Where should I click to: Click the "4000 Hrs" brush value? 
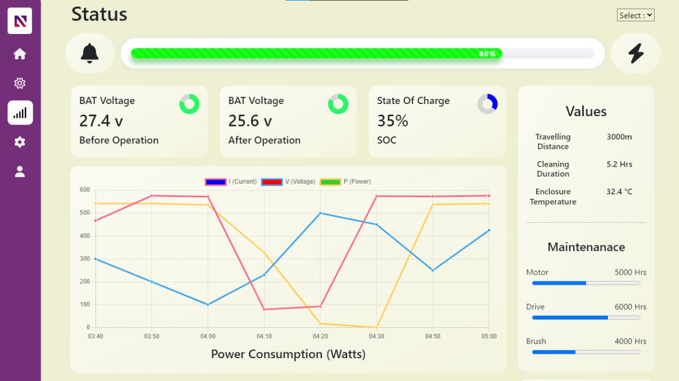click(x=631, y=341)
